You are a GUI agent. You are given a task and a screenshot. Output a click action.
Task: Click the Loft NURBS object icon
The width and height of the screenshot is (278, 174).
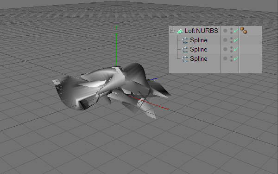[180, 31]
